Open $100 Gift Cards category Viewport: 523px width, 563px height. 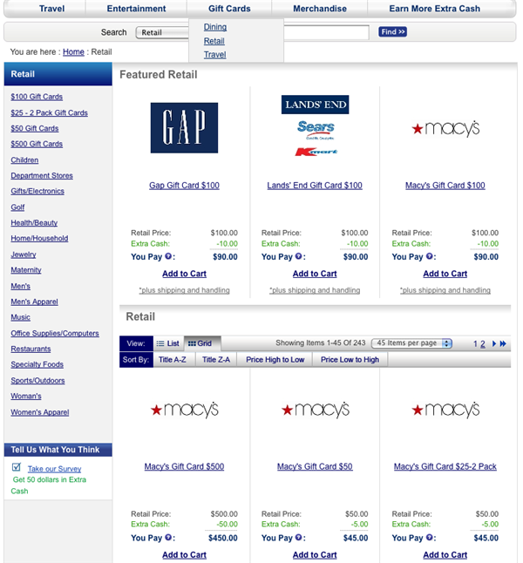(x=37, y=97)
